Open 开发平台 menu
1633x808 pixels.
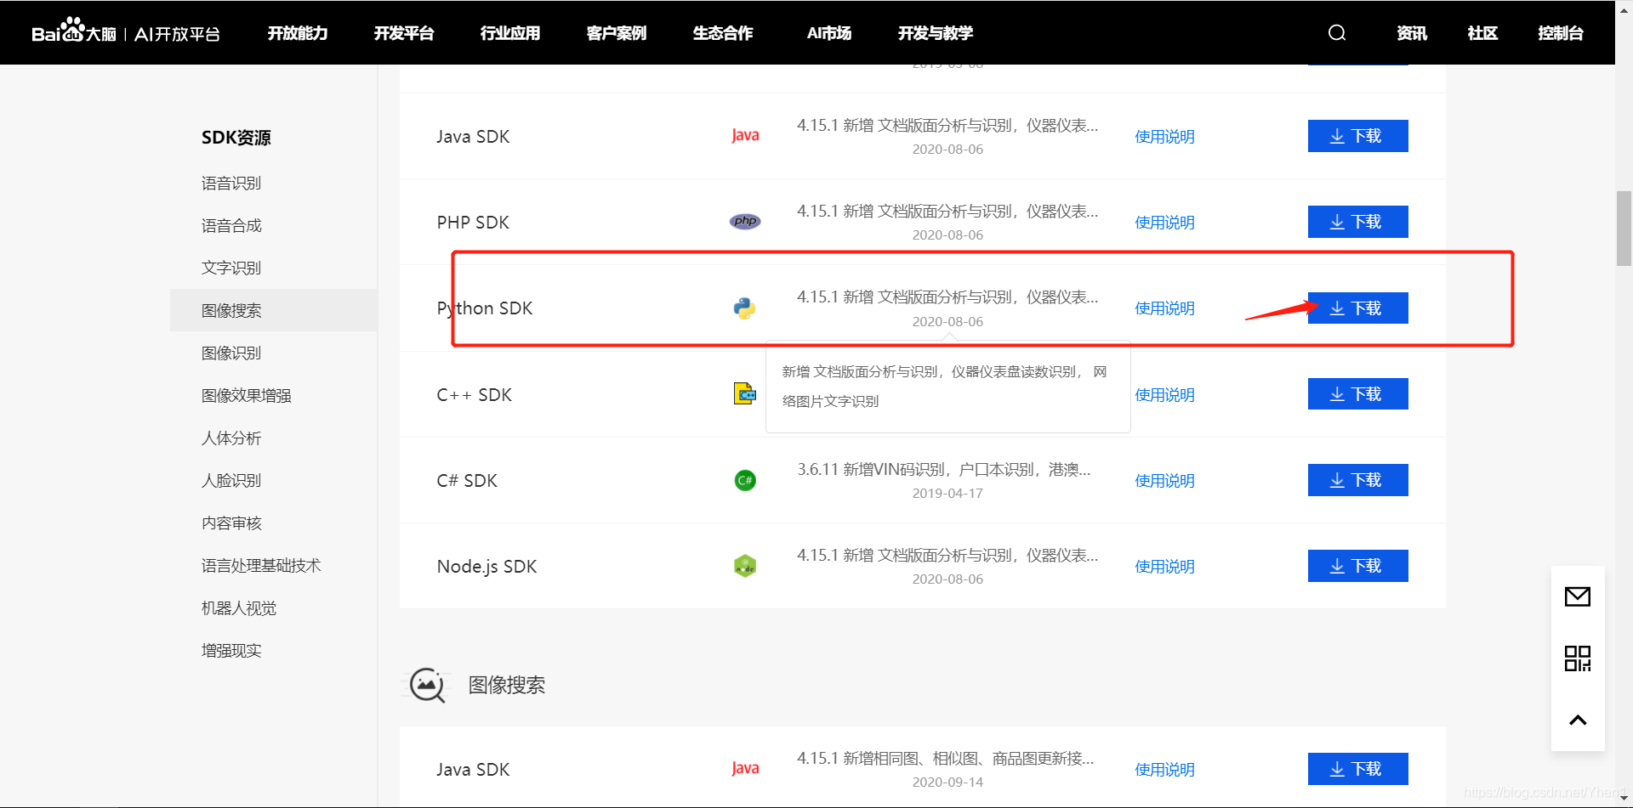[x=404, y=33]
